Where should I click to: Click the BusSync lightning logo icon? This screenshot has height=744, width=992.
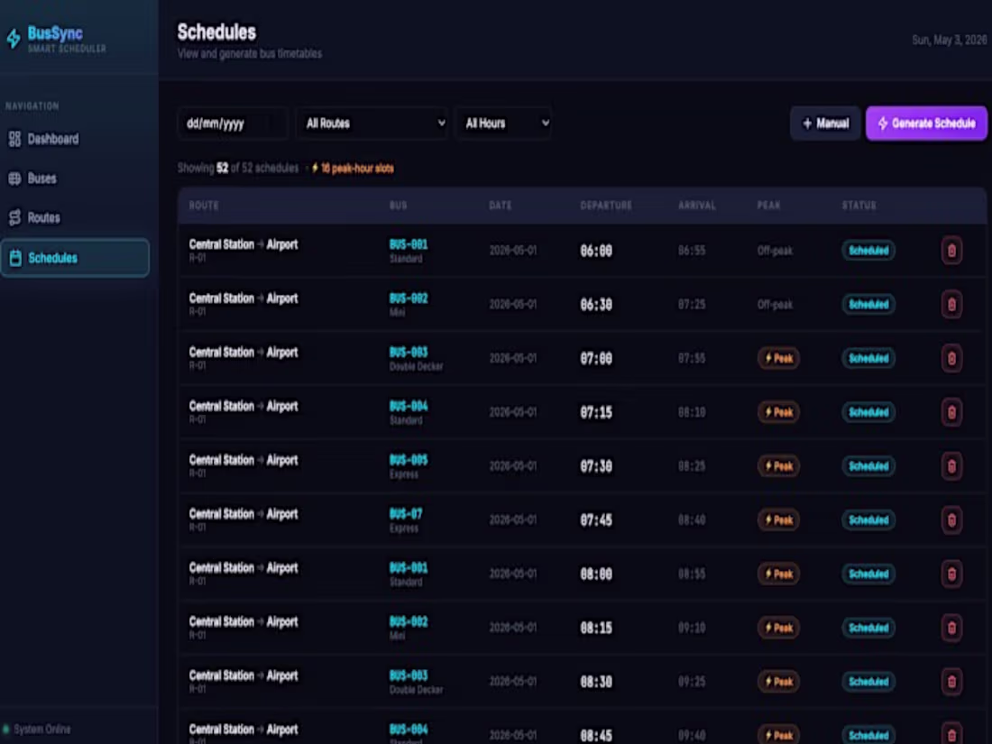14,39
